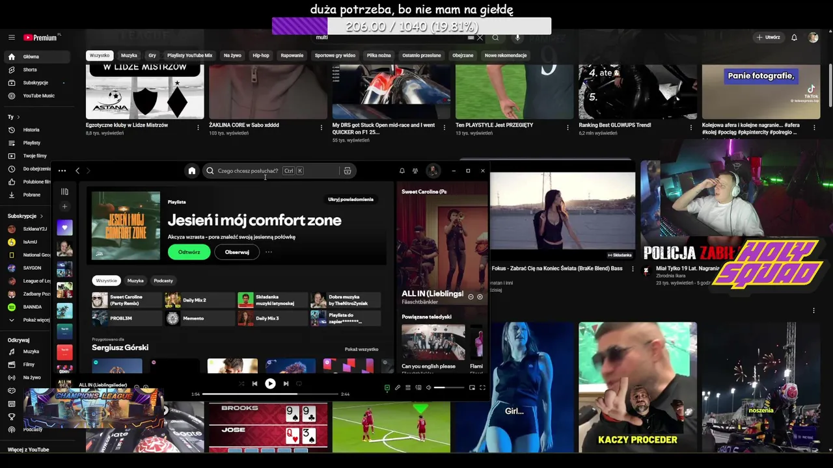
Task: Click the YouTube Utwórz create button
Action: pos(768,38)
